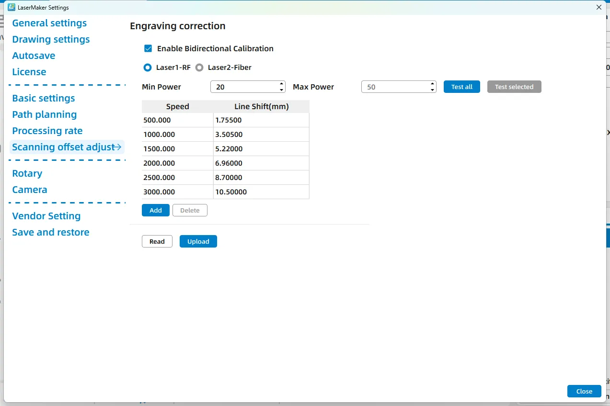Select the 2000.000 speed cell
Image resolution: width=610 pixels, height=406 pixels.
click(x=177, y=163)
